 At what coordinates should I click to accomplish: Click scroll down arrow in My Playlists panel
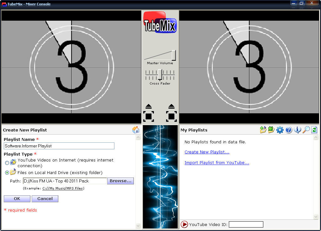tap(316, 217)
